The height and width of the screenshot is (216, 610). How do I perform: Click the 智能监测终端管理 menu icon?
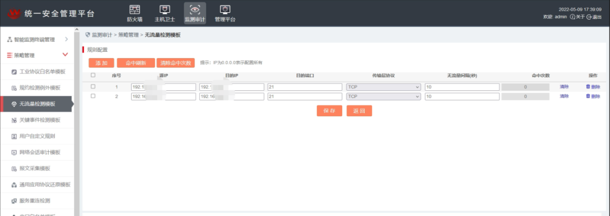coord(10,39)
